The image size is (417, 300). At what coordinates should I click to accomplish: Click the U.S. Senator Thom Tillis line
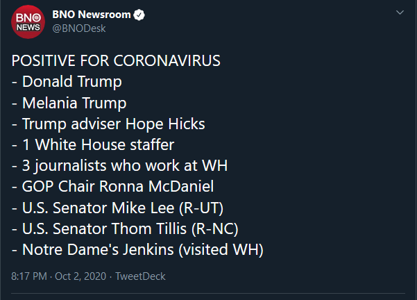[x=125, y=229]
